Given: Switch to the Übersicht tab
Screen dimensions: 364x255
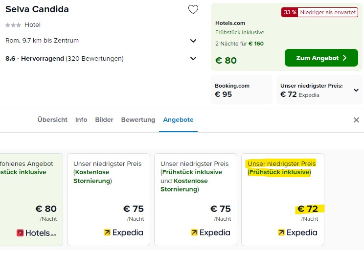Looking at the screenshot, I should click(x=52, y=119).
